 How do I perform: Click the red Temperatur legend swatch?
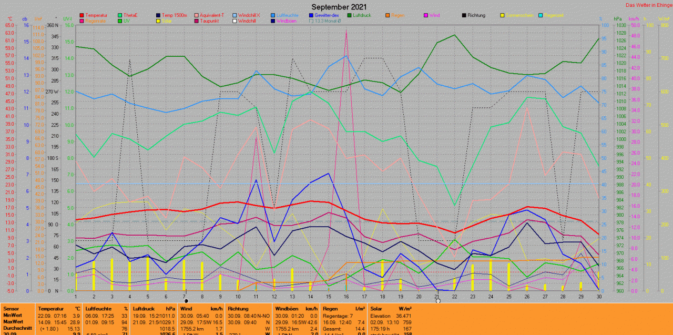[x=82, y=15]
